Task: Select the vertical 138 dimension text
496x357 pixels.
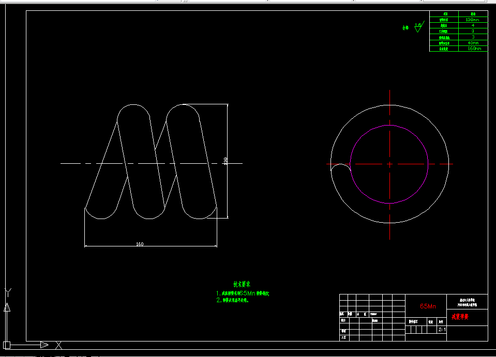Action: pos(225,161)
